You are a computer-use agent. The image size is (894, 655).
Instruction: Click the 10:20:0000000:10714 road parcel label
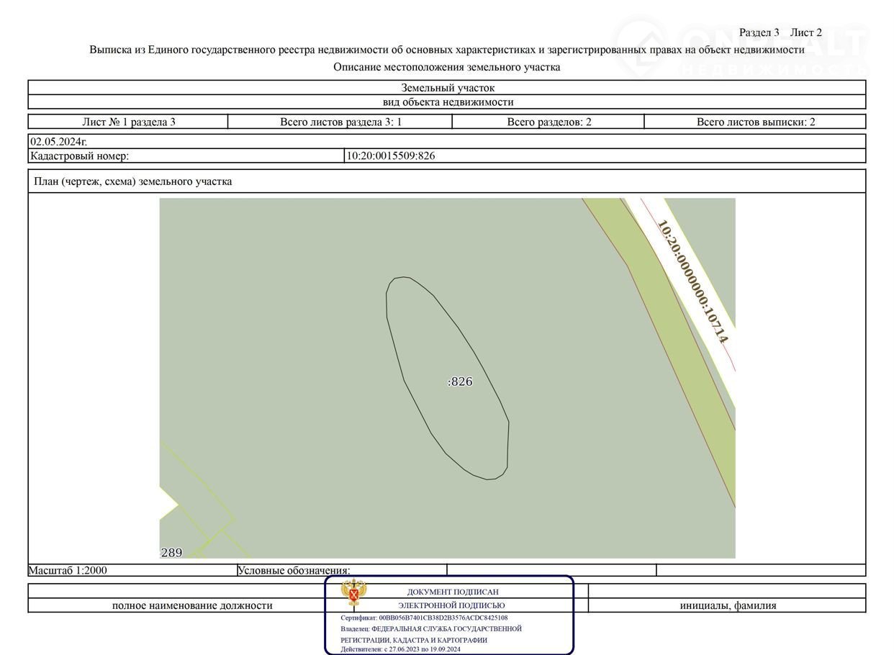tap(693, 281)
